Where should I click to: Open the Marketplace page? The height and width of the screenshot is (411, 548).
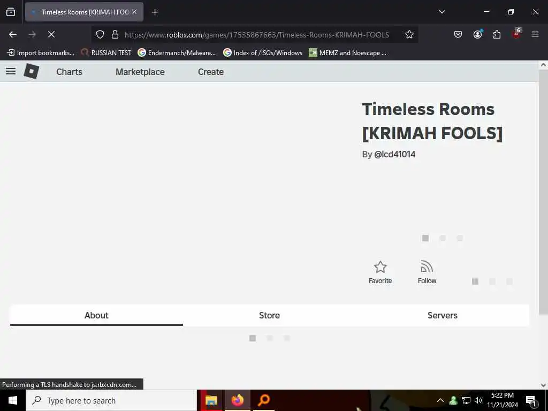pos(140,72)
